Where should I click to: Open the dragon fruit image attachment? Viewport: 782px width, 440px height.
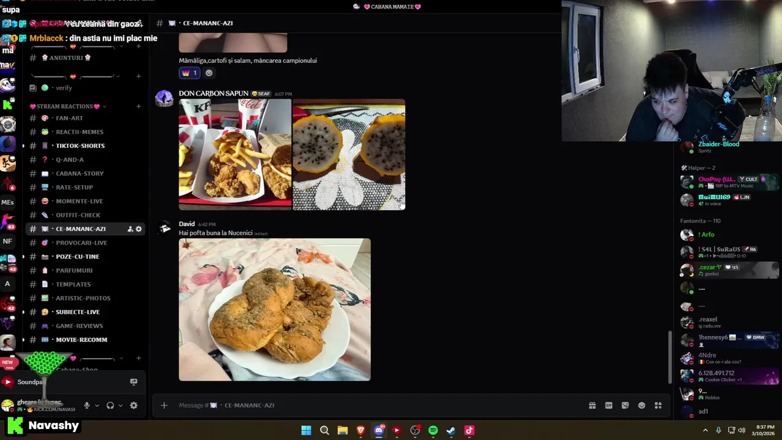coord(349,155)
